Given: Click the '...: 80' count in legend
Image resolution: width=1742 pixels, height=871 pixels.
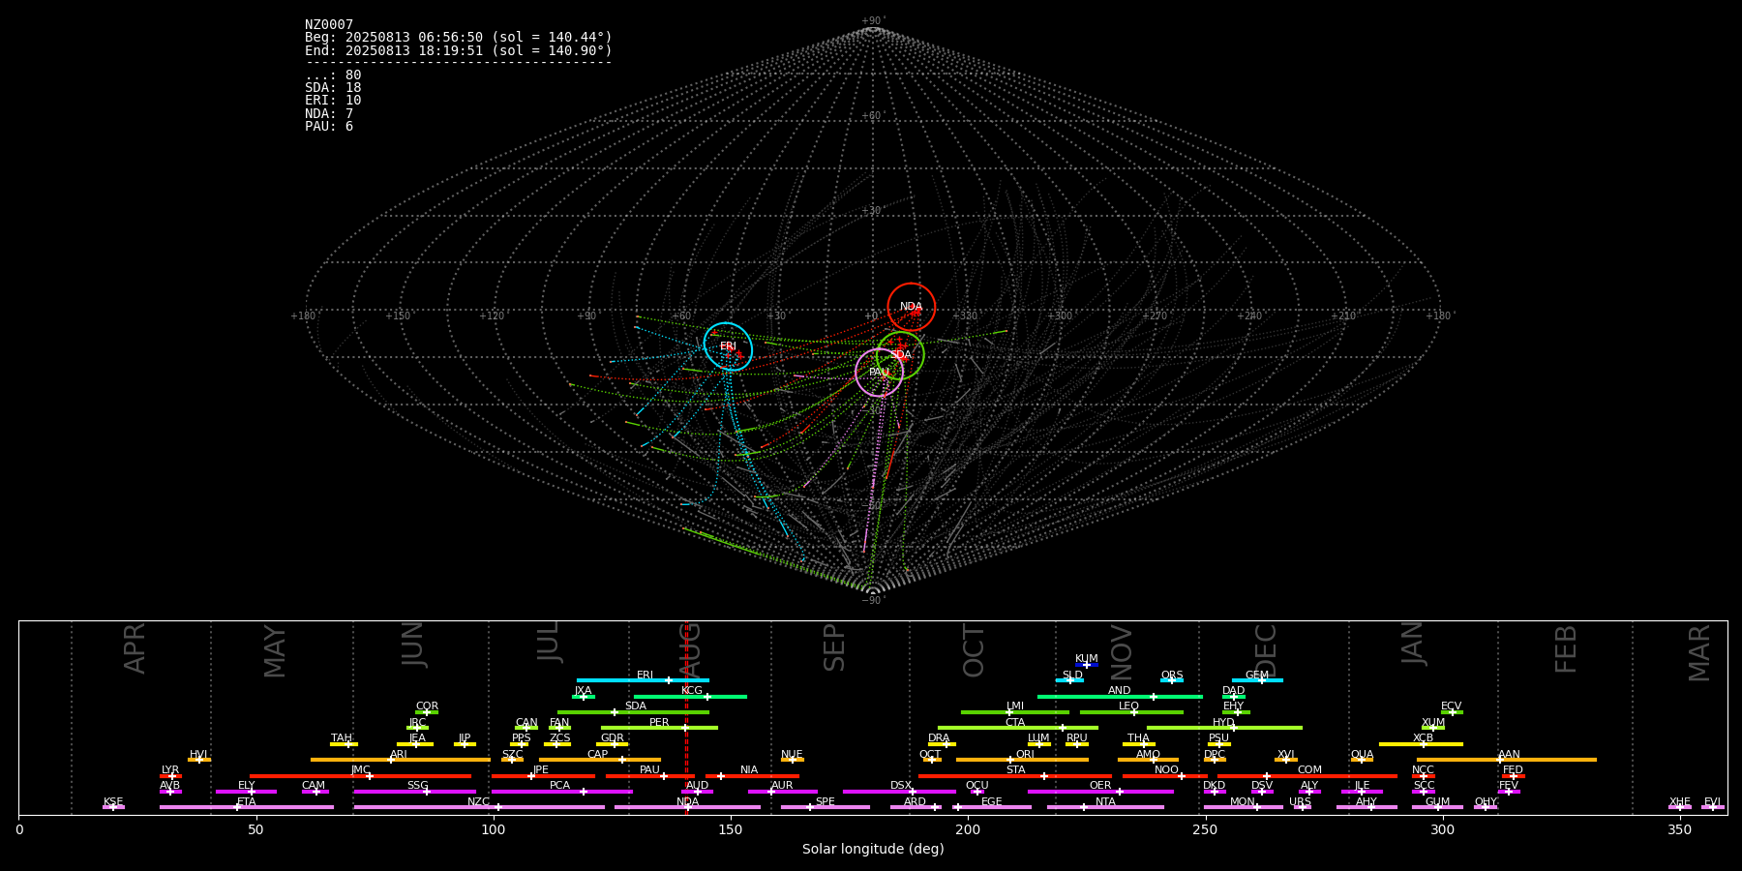Looking at the screenshot, I should click(x=333, y=75).
